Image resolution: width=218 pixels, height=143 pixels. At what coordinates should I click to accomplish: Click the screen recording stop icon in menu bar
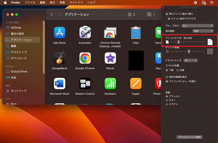click(196, 2)
